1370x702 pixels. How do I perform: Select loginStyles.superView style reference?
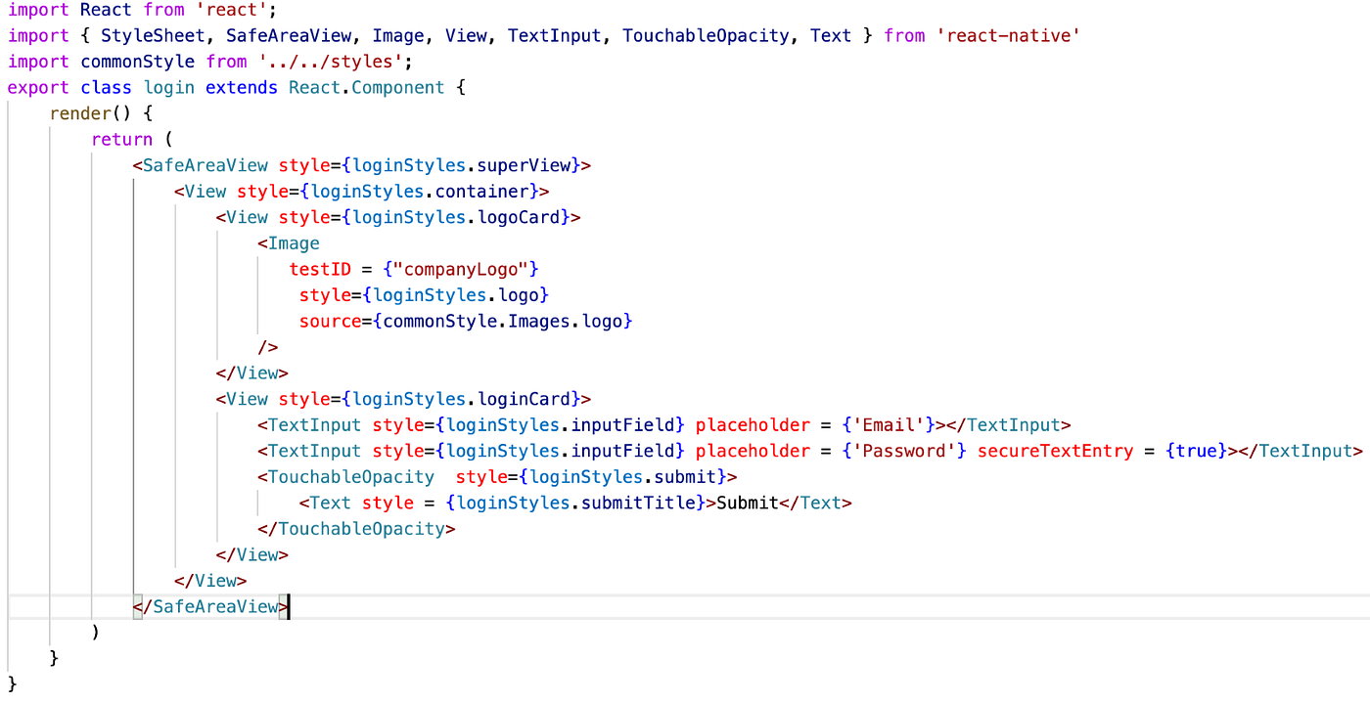[x=468, y=165]
